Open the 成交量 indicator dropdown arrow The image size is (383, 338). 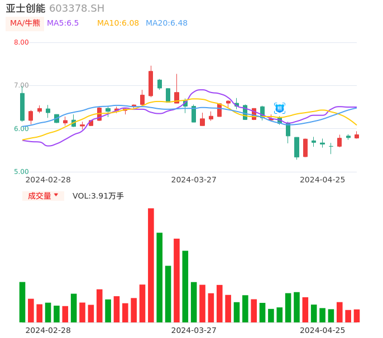pyautogui.click(x=56, y=195)
